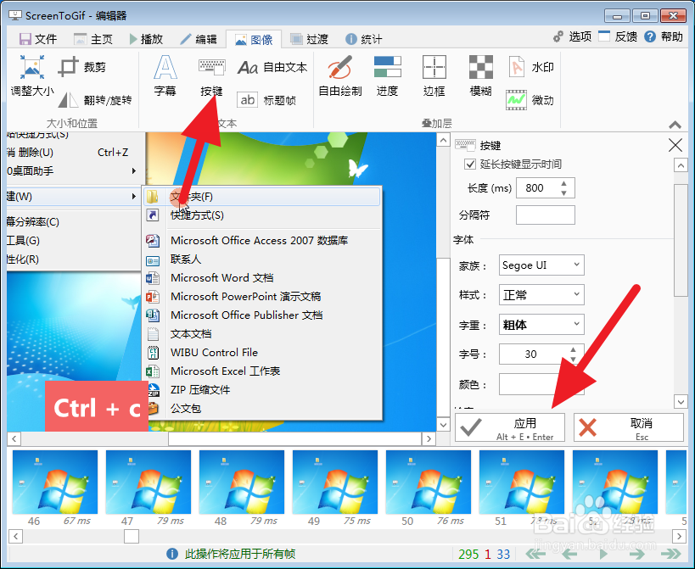Close the 按键 side panel
The height and width of the screenshot is (569, 695).
click(x=675, y=145)
